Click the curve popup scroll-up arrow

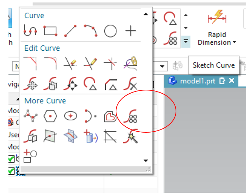click(146, 14)
